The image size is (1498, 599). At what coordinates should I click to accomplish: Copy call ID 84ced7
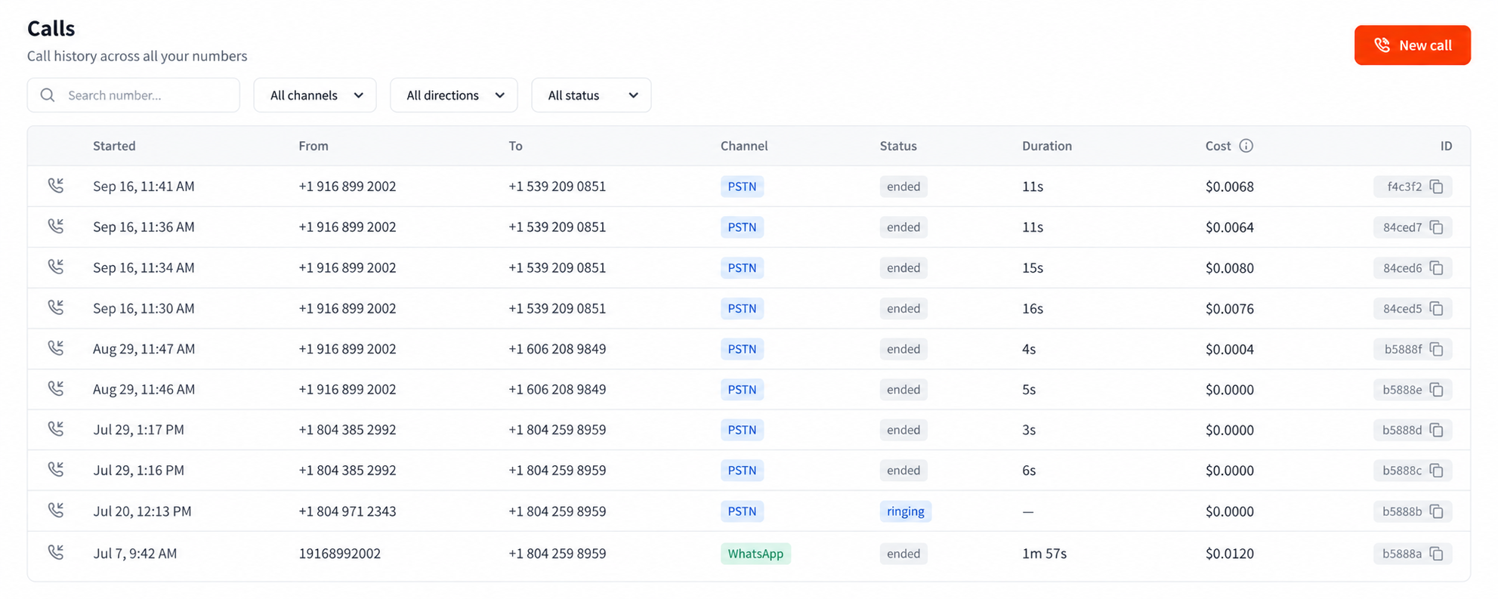(1436, 227)
